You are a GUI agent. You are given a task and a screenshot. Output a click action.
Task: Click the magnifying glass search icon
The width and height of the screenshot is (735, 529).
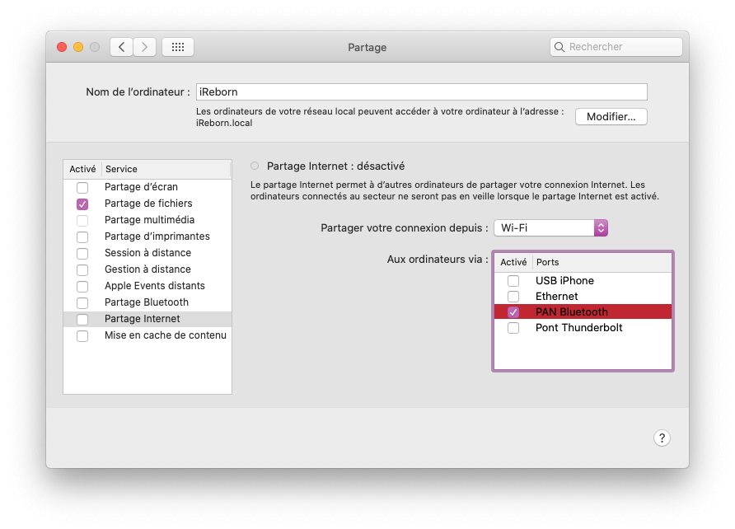560,47
